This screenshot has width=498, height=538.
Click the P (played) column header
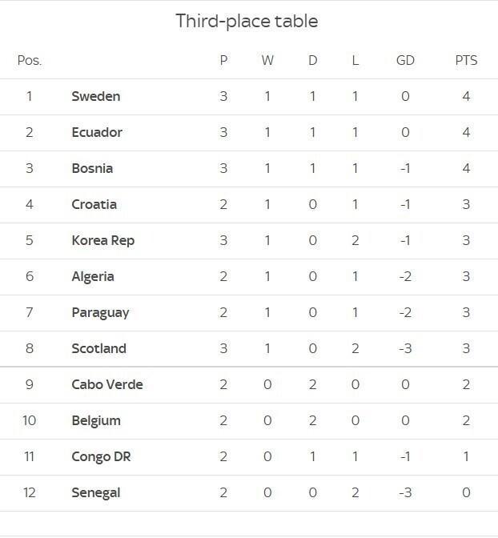coord(223,60)
